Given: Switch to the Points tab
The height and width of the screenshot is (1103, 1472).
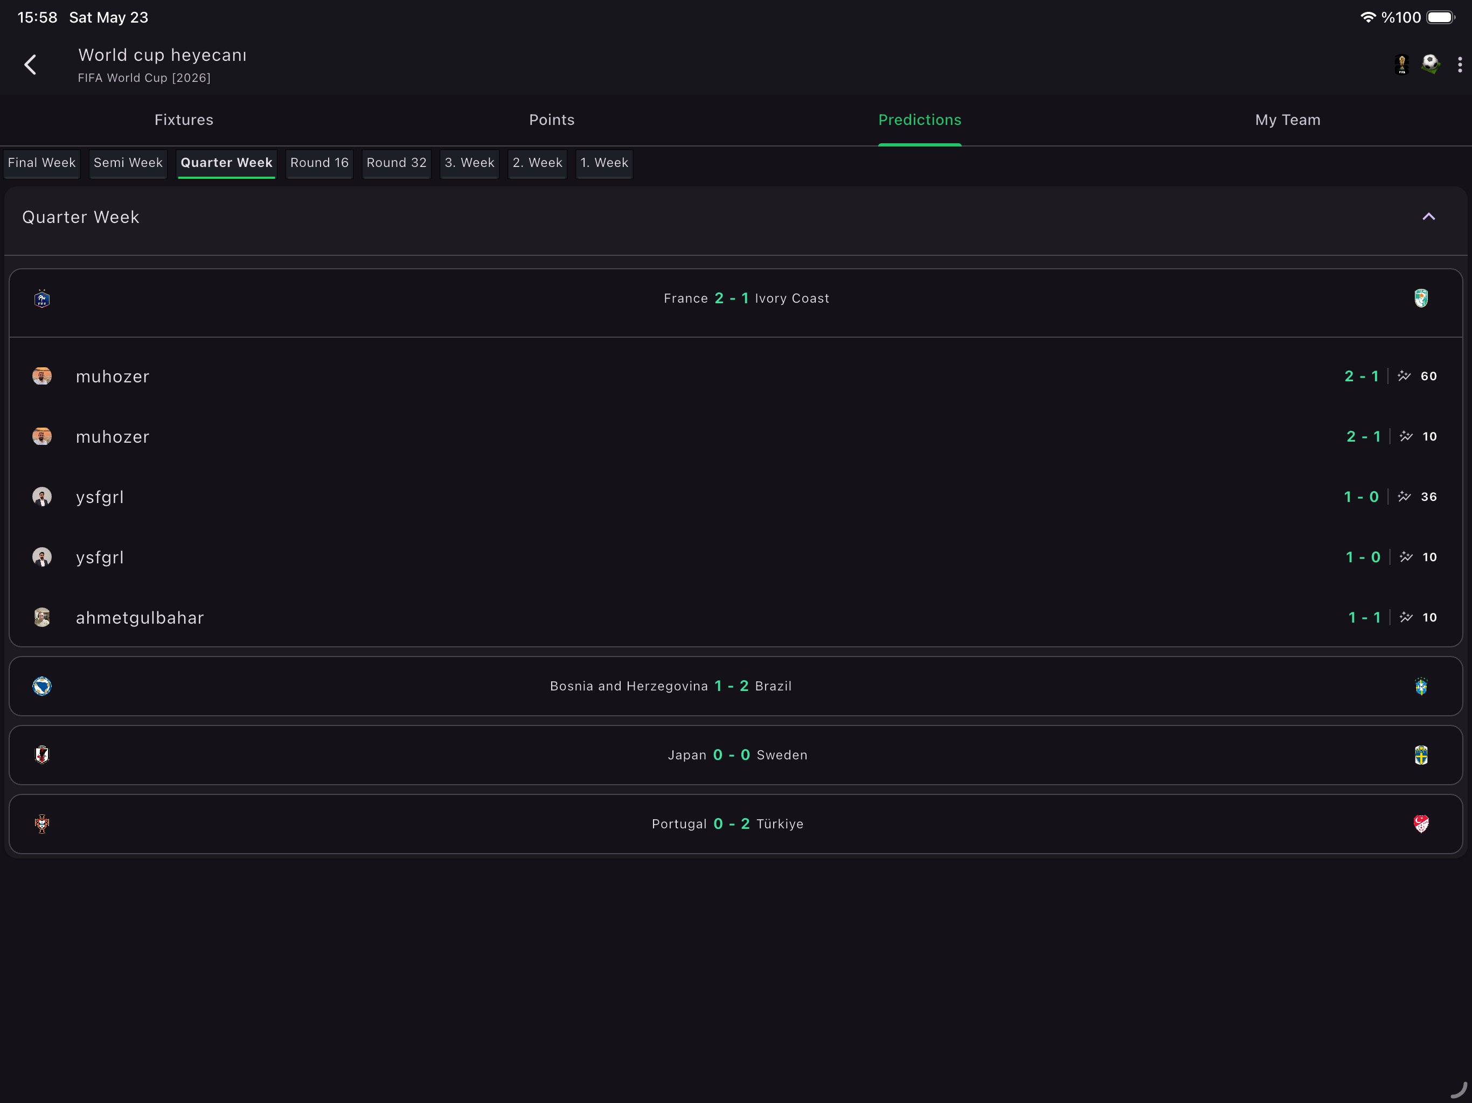Looking at the screenshot, I should coord(552,120).
